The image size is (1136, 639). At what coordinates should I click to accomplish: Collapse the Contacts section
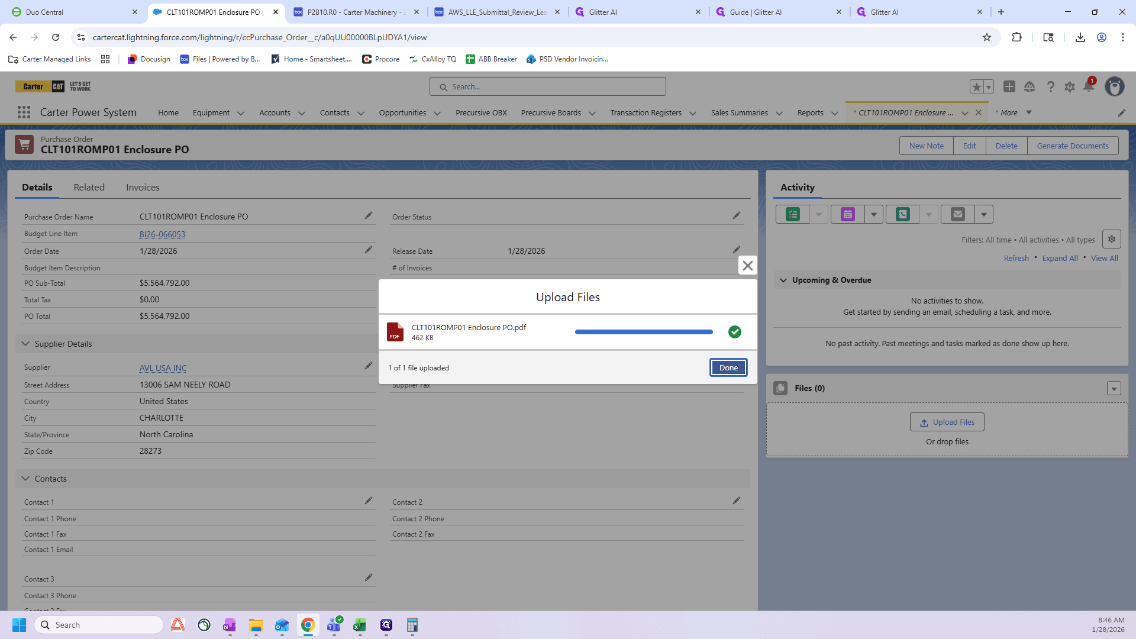pyautogui.click(x=25, y=479)
